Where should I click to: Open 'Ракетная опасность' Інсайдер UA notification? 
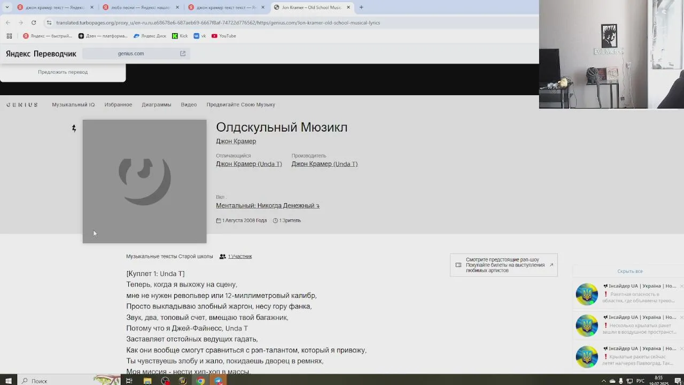628,294
